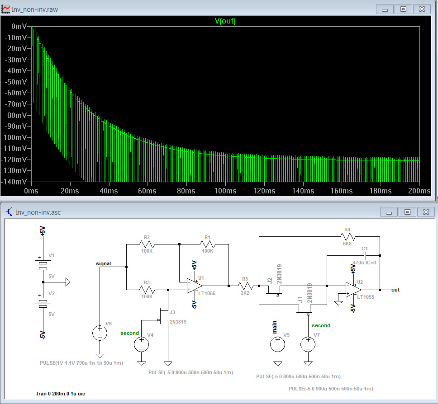
Task: Select the V6 voltage source symbol
Action: tap(100, 334)
